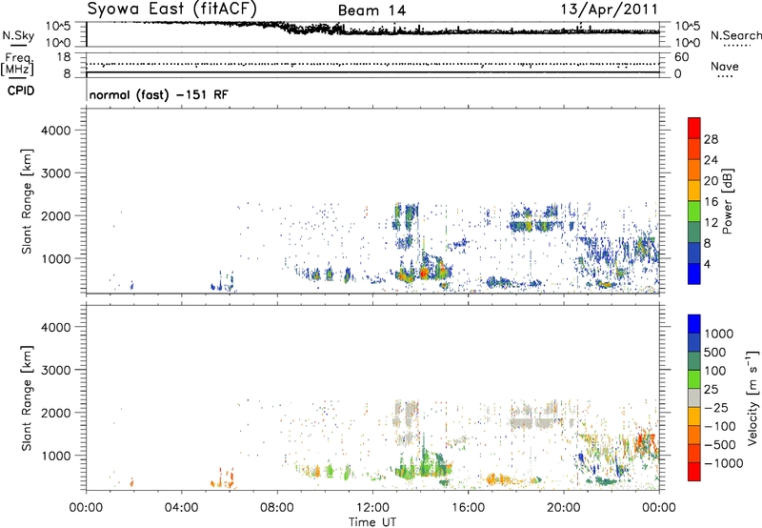762x528 pixels.
Task: Select the -1000 label on velocity colorbar
Action: tap(723, 463)
